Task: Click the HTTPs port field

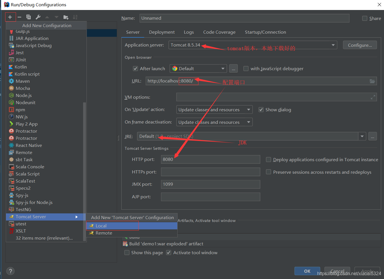Action: point(210,172)
